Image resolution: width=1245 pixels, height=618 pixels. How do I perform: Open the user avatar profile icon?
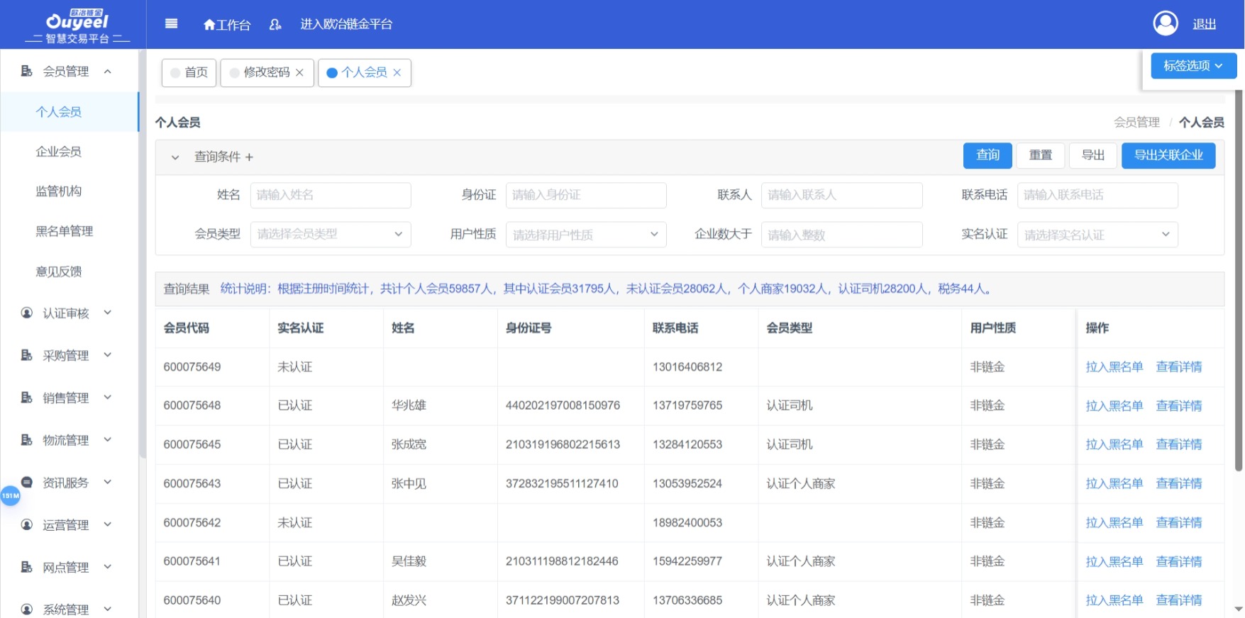1166,23
